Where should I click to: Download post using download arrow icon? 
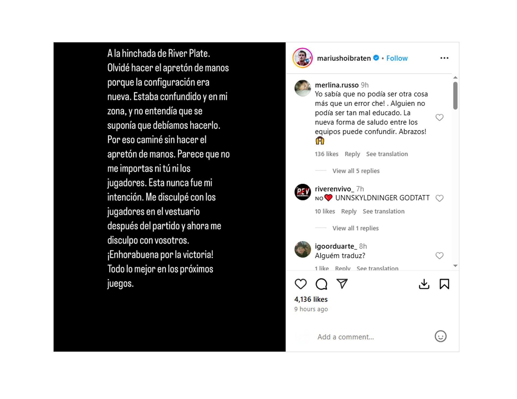[x=424, y=284]
